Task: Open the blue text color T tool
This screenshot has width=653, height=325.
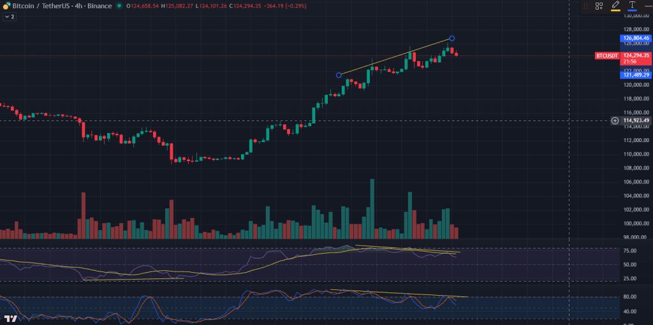Action: tap(632, 6)
